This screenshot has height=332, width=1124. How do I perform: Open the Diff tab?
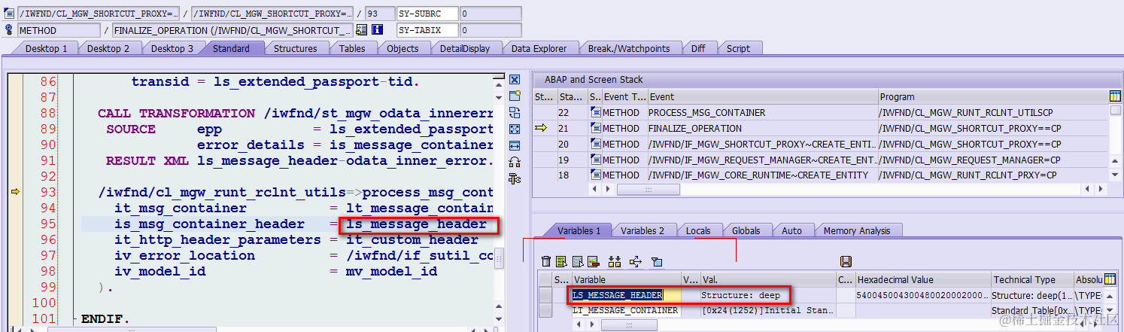pos(698,48)
